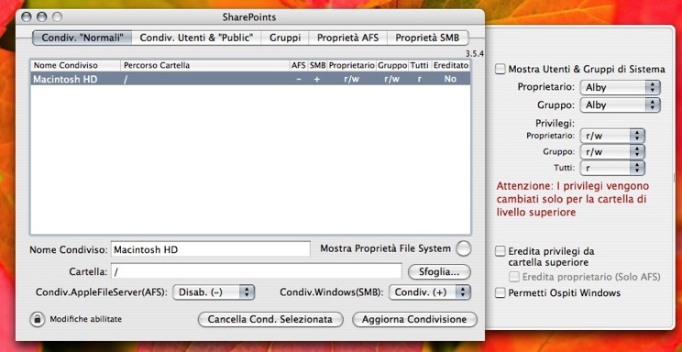This screenshot has height=352, width=682.
Task: Open the Condiv. Utenti & "Public" tab
Action: point(196,38)
